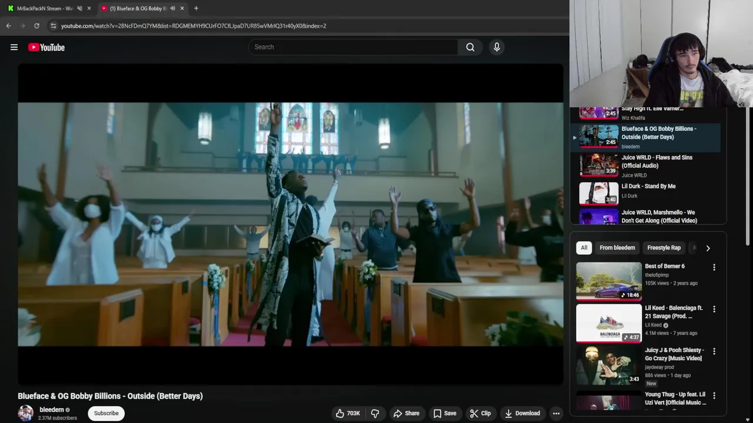Click jaydeeay prod channel name
753x423 pixels.
click(x=659, y=367)
